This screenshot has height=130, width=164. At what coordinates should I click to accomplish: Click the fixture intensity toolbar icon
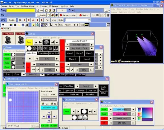[3, 25]
